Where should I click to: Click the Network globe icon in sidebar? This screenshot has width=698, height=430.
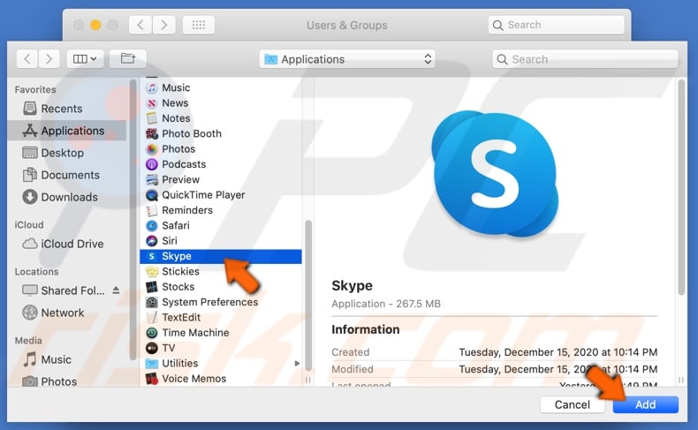pos(30,313)
